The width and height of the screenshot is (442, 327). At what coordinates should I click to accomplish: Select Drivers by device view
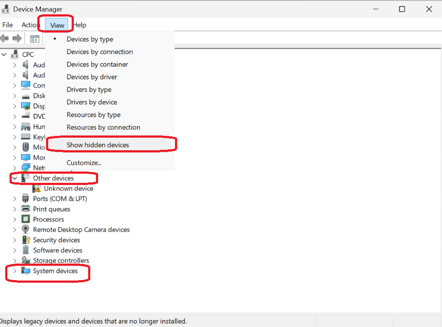[110, 102]
